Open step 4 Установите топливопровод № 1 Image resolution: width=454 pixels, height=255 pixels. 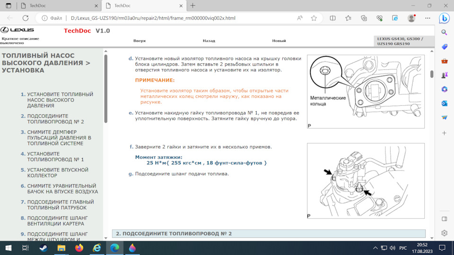[x=56, y=157]
